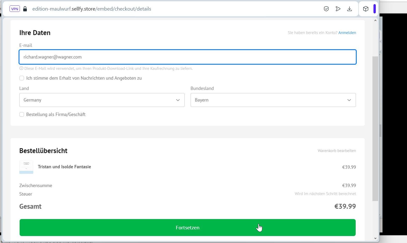Click the vertical page scrollbar thumb

[x=375, y=129]
